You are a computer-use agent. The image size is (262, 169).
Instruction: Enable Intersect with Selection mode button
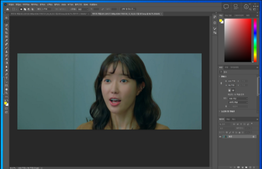click(32, 9)
